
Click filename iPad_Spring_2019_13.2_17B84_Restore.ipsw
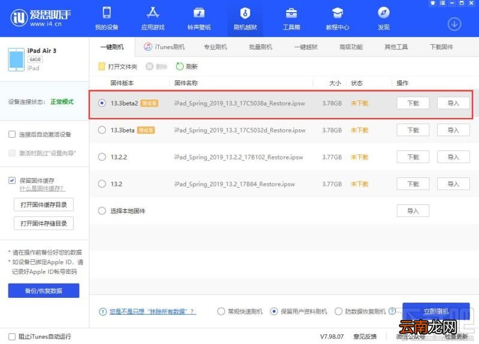point(235,184)
